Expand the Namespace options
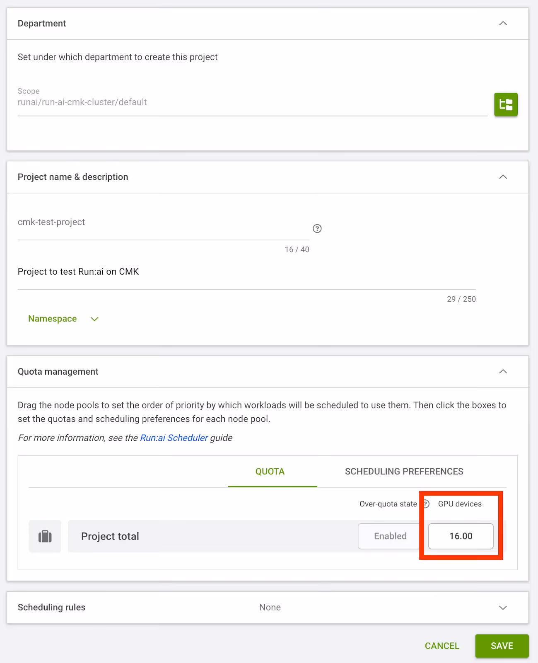The width and height of the screenshot is (538, 663). tap(63, 319)
